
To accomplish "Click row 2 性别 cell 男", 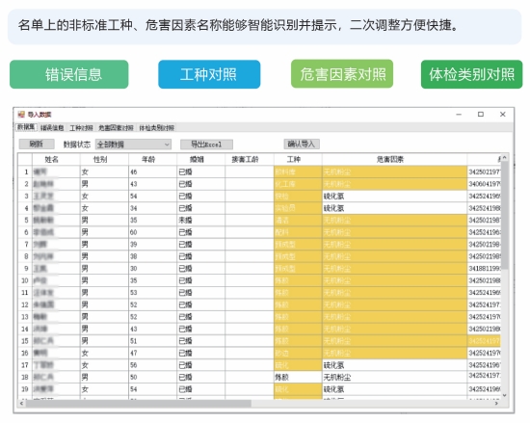I will click(x=104, y=184).
